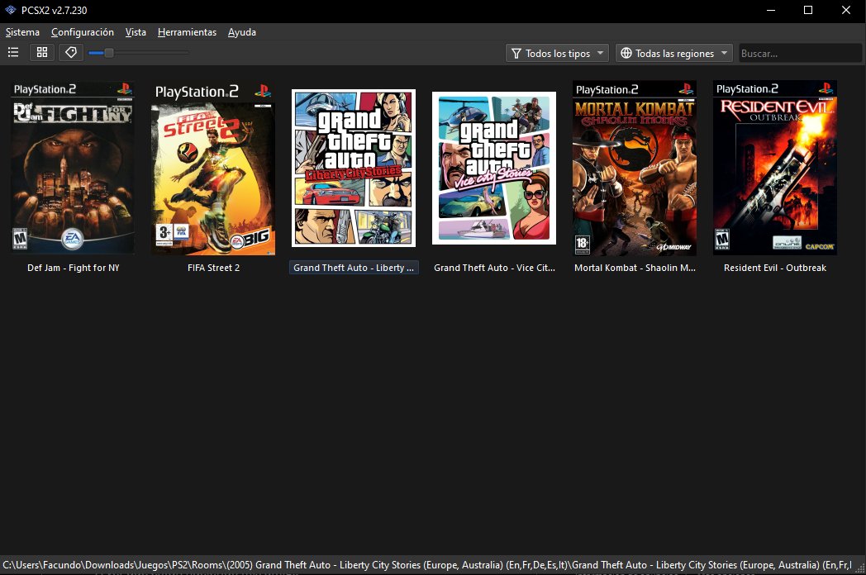Select the FIFA Street 2 cover
The height and width of the screenshot is (575, 866).
tap(213, 168)
